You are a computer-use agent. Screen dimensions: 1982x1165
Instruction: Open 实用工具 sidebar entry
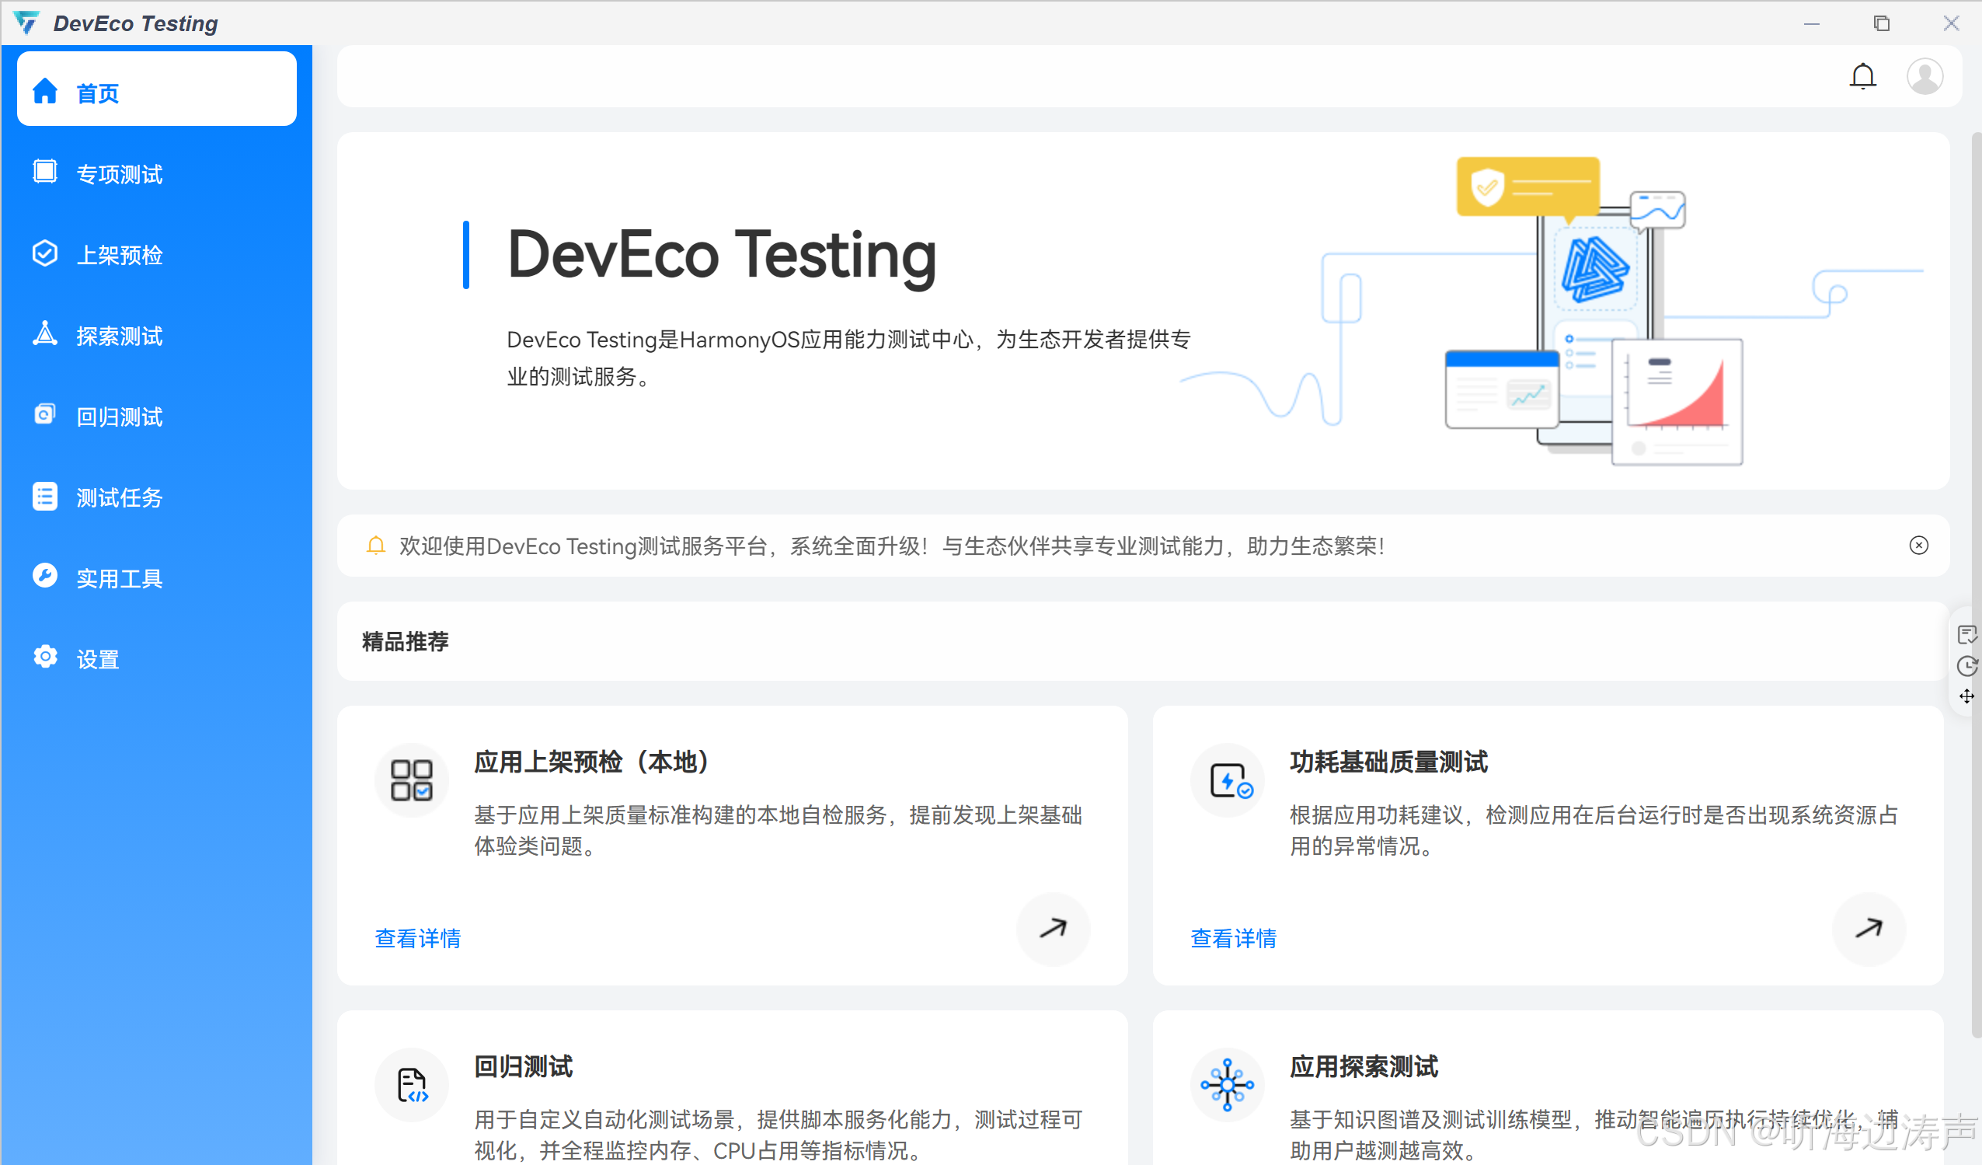[x=156, y=579]
